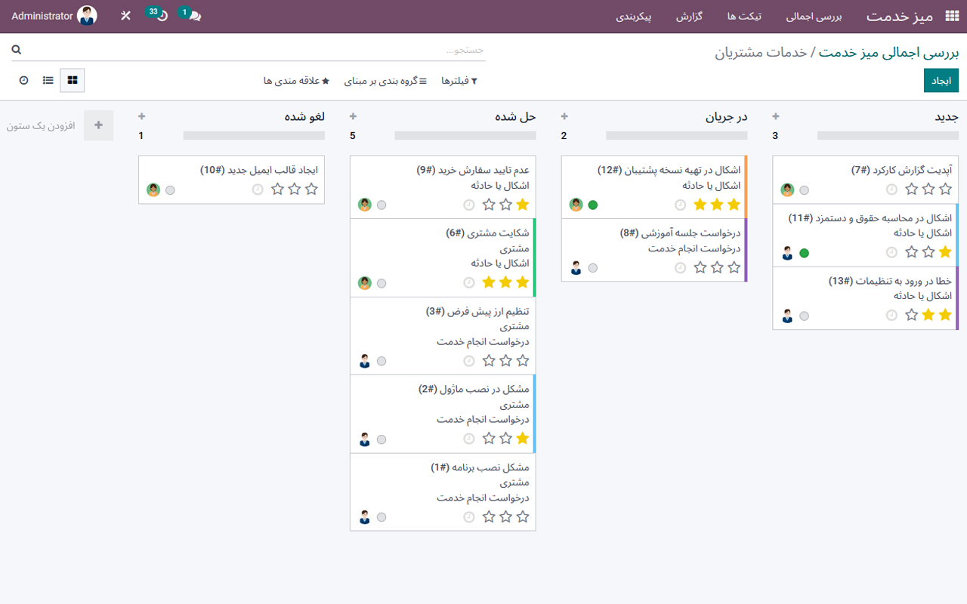The width and height of the screenshot is (967, 604).
Task: Switch to list view
Action: tap(48, 80)
